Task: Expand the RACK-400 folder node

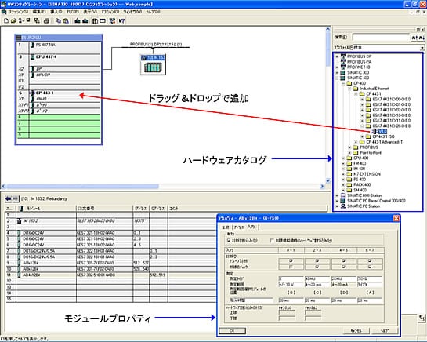Action: tap(343, 185)
